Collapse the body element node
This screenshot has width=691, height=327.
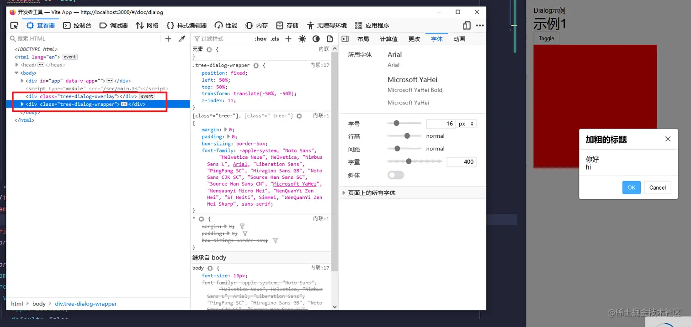17,73
